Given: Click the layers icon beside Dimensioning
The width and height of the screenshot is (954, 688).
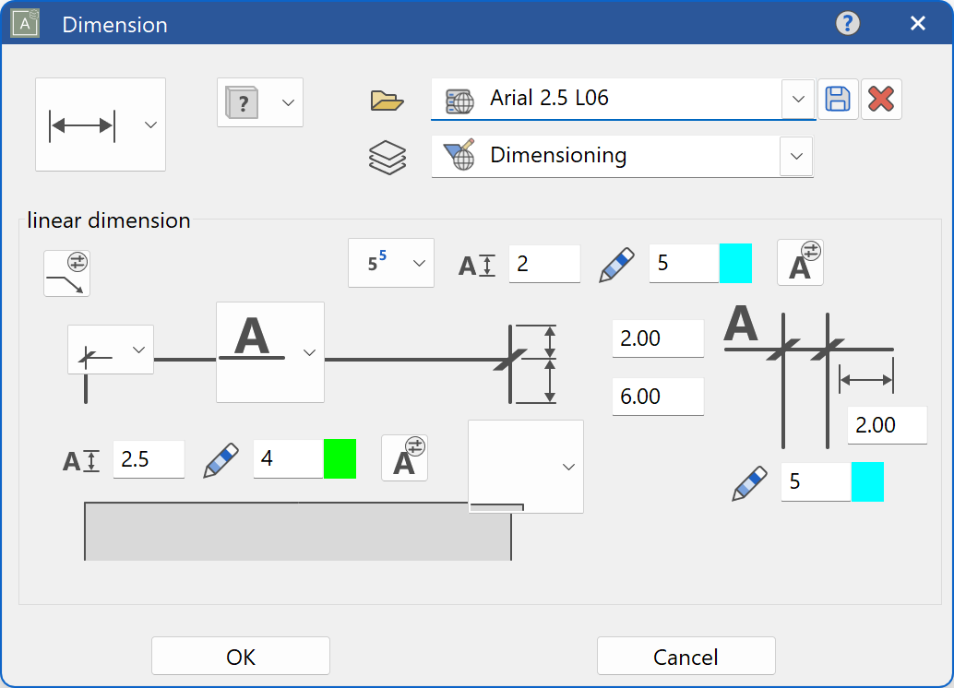Looking at the screenshot, I should 388,156.
